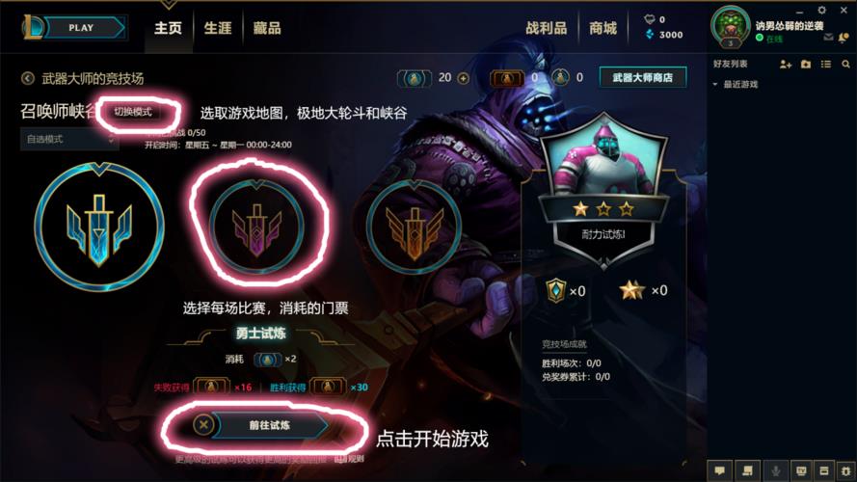
Task: Click the bug report icon
Action: pyautogui.click(x=845, y=470)
